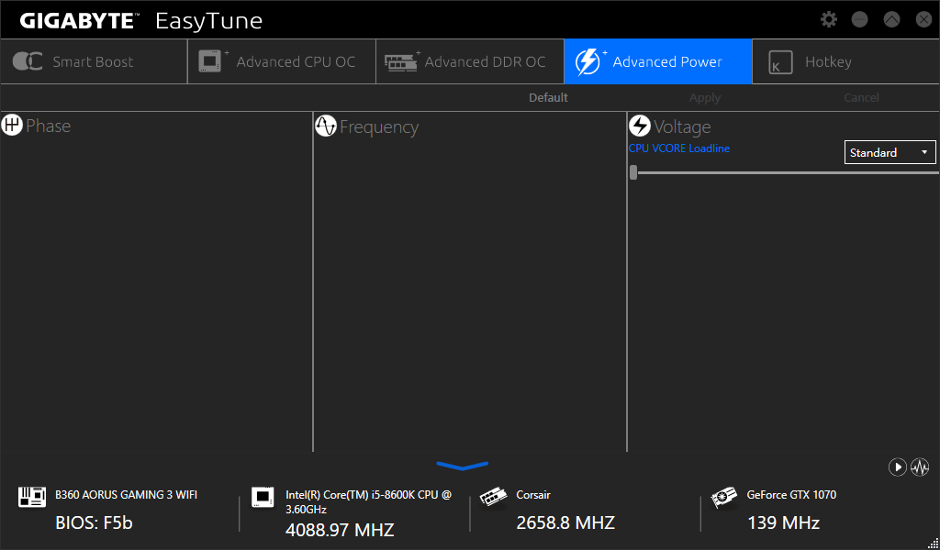
Task: Click the Intel Core i5-8600K CPU label
Action: point(369,502)
